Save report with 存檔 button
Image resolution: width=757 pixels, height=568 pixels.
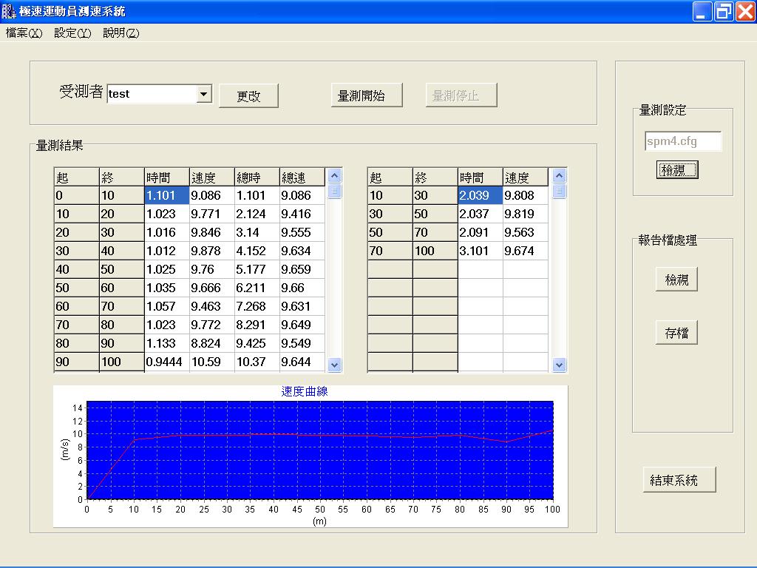click(676, 333)
